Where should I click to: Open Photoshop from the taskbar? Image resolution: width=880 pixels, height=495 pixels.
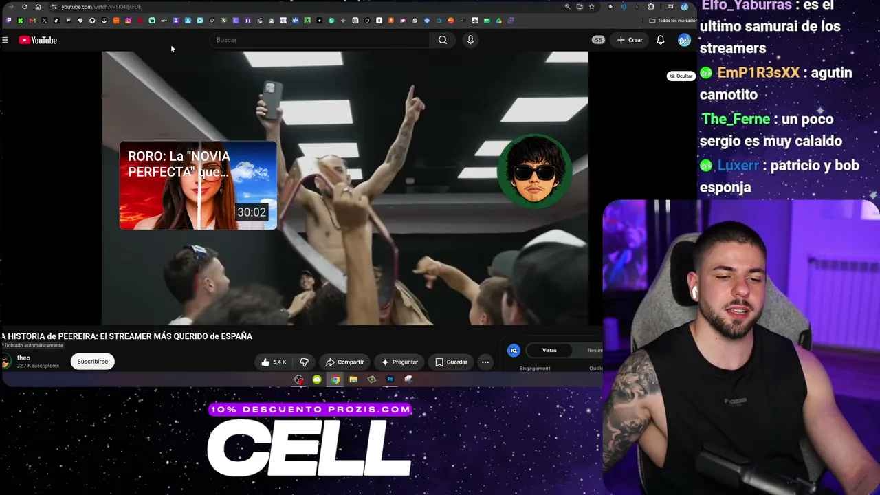coord(390,379)
